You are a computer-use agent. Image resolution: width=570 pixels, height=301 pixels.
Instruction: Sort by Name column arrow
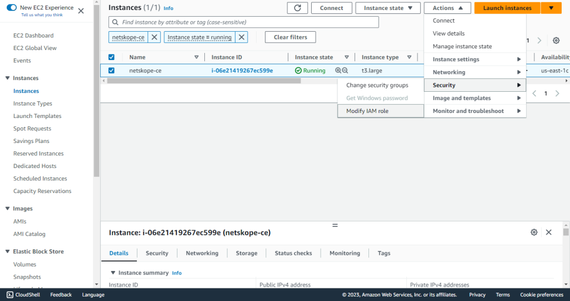coord(196,57)
